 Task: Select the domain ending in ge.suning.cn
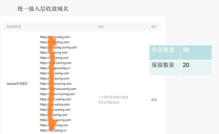55,68
